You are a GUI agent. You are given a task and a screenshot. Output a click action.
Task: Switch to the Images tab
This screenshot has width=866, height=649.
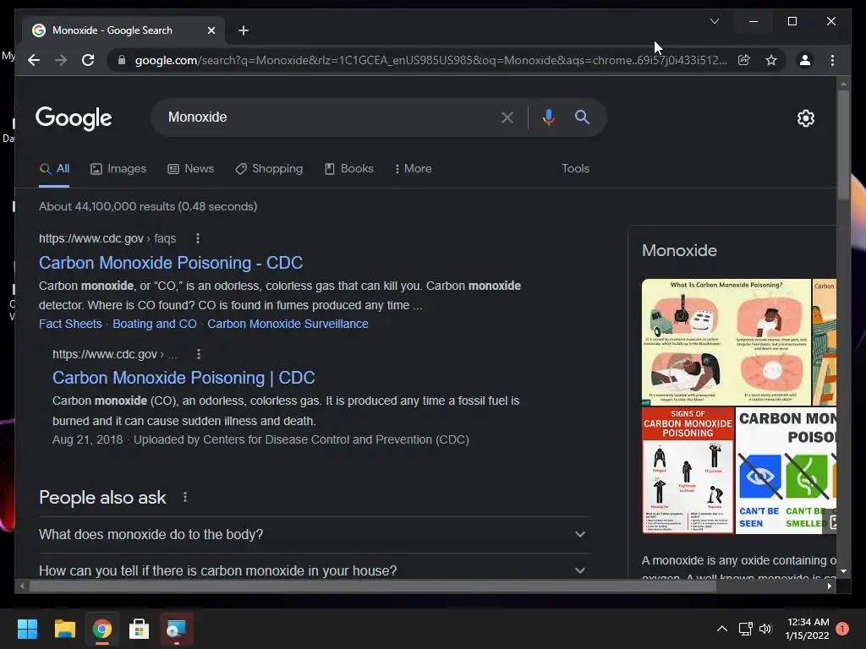(118, 169)
